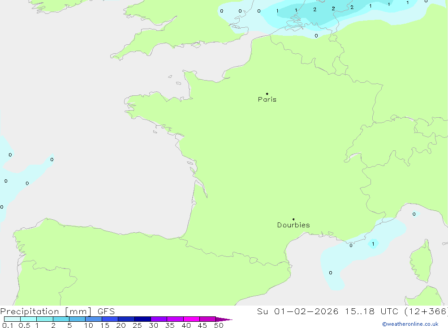The width and height of the screenshot is (448, 328).
Task: Click the forecast date 'Su 01-02-2026'
Action: point(298,311)
